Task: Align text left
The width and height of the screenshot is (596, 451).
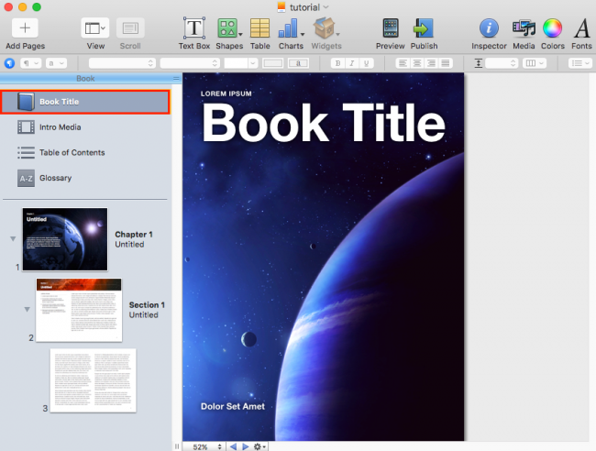Action: pos(403,63)
